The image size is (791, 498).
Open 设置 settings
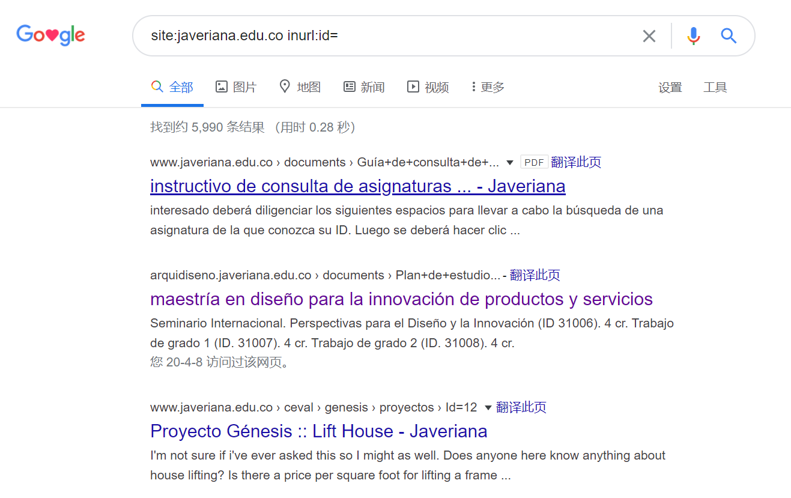pyautogui.click(x=670, y=88)
